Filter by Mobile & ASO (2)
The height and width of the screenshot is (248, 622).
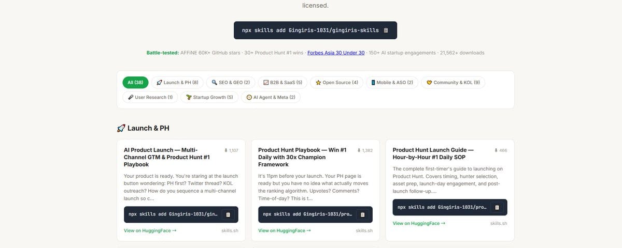[391, 82]
